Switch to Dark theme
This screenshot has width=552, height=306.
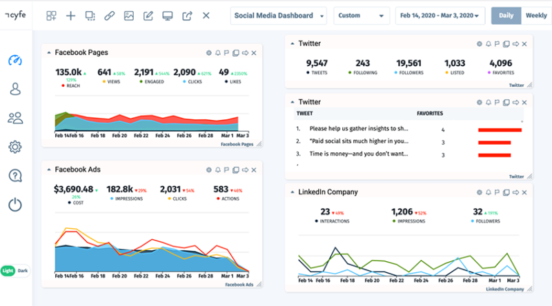[23, 271]
